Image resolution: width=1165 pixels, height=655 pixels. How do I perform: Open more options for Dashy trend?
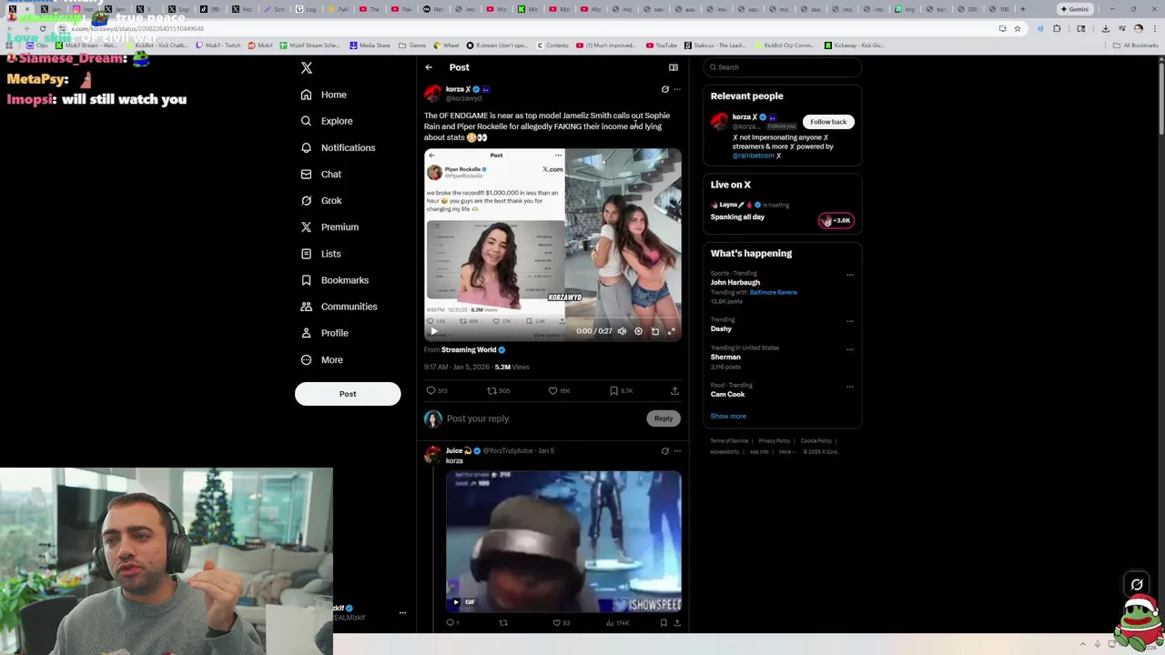(x=850, y=321)
